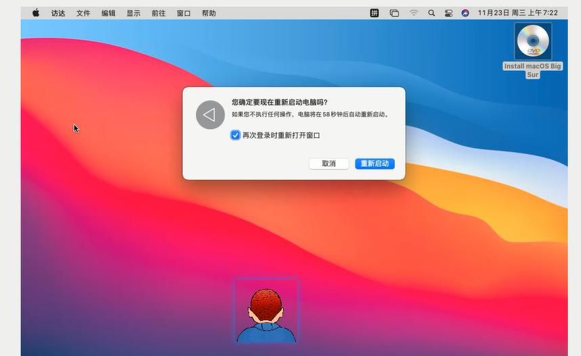Expand the 显示 menu

pyautogui.click(x=133, y=13)
